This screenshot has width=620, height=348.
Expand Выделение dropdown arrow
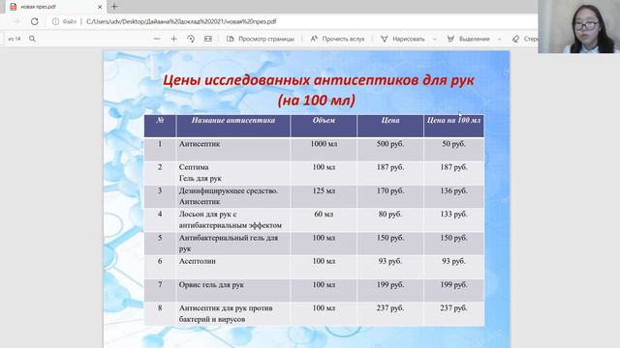pos(500,39)
